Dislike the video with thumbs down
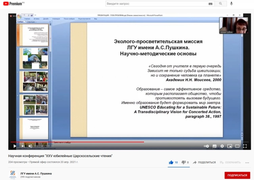Image resolution: width=254 pixels, height=180 pixels. click(184, 162)
